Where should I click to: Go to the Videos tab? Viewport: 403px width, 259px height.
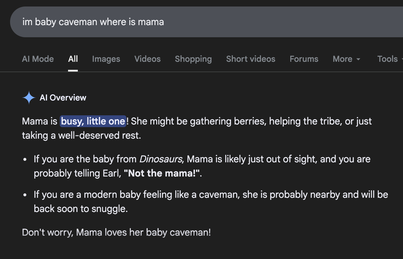tap(147, 59)
